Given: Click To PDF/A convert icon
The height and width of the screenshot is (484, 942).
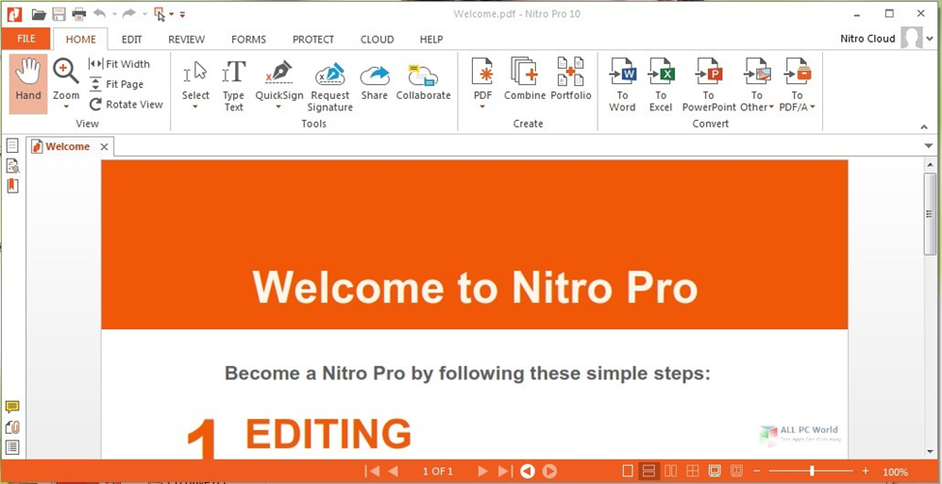Looking at the screenshot, I should (797, 73).
